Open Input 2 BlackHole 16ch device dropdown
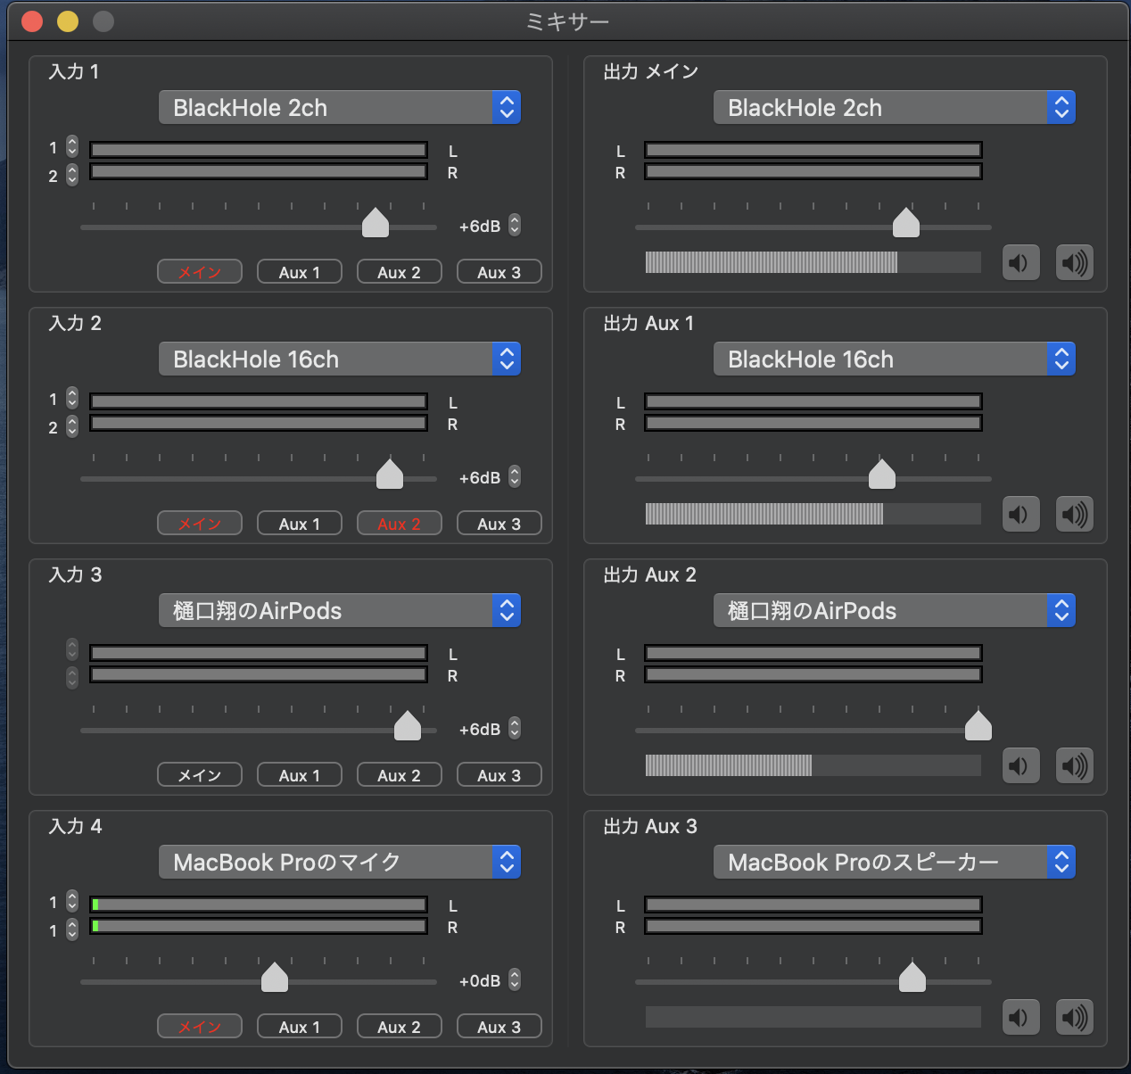1131x1074 pixels. [x=340, y=359]
